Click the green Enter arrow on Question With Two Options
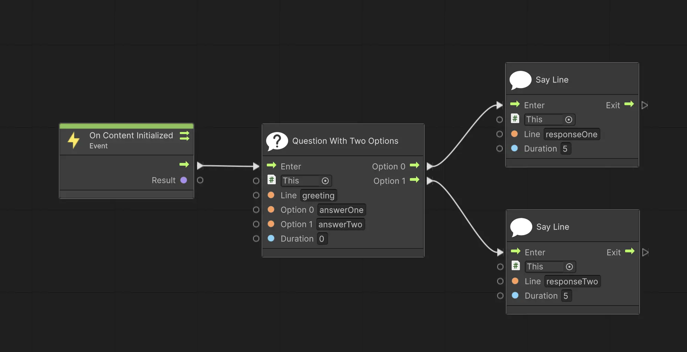The image size is (687, 352). tap(272, 166)
